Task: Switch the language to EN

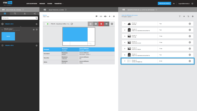Action: tap(174, 4)
